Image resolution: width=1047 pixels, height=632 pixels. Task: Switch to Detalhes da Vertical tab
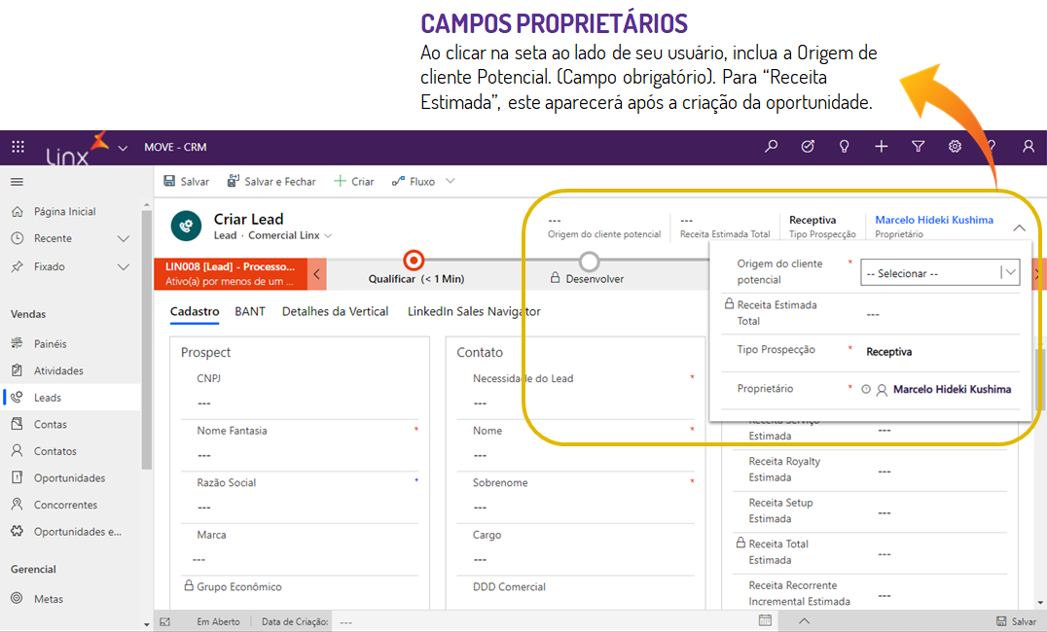[x=335, y=312]
